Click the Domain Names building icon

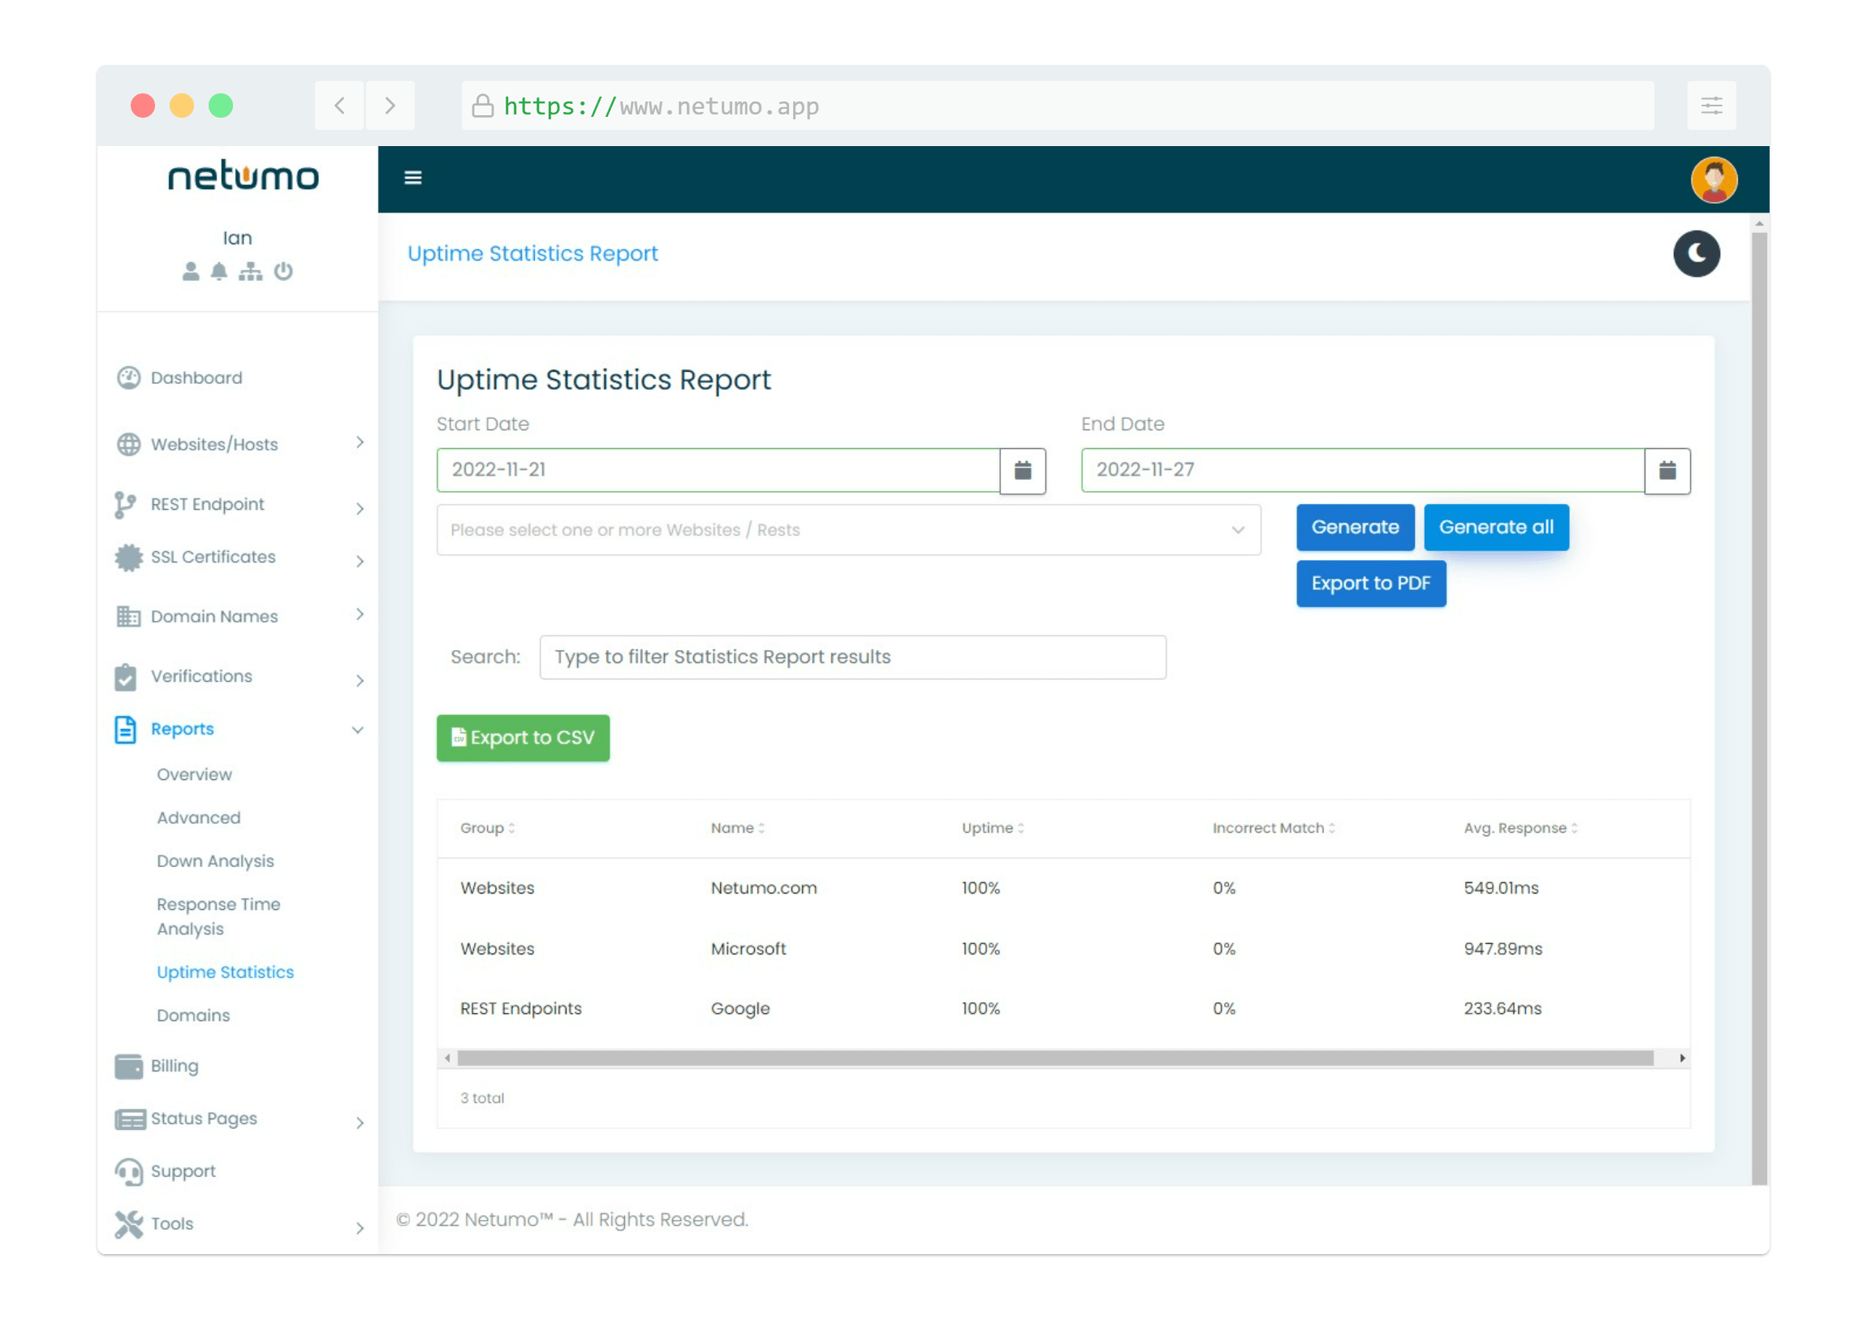tap(128, 617)
